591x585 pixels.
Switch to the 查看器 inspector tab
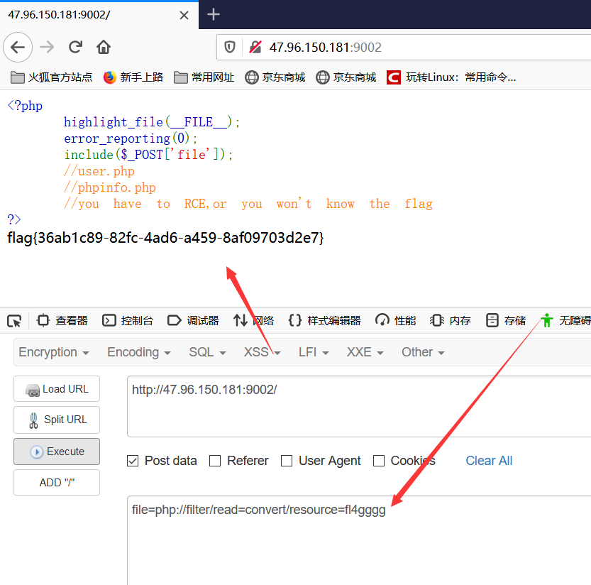click(62, 321)
